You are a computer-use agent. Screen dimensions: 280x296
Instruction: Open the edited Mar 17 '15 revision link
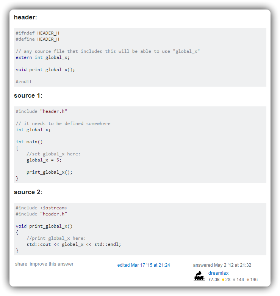(x=144, y=265)
